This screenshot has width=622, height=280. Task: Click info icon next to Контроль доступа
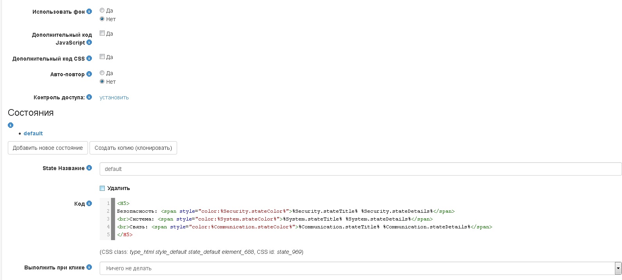click(x=89, y=97)
